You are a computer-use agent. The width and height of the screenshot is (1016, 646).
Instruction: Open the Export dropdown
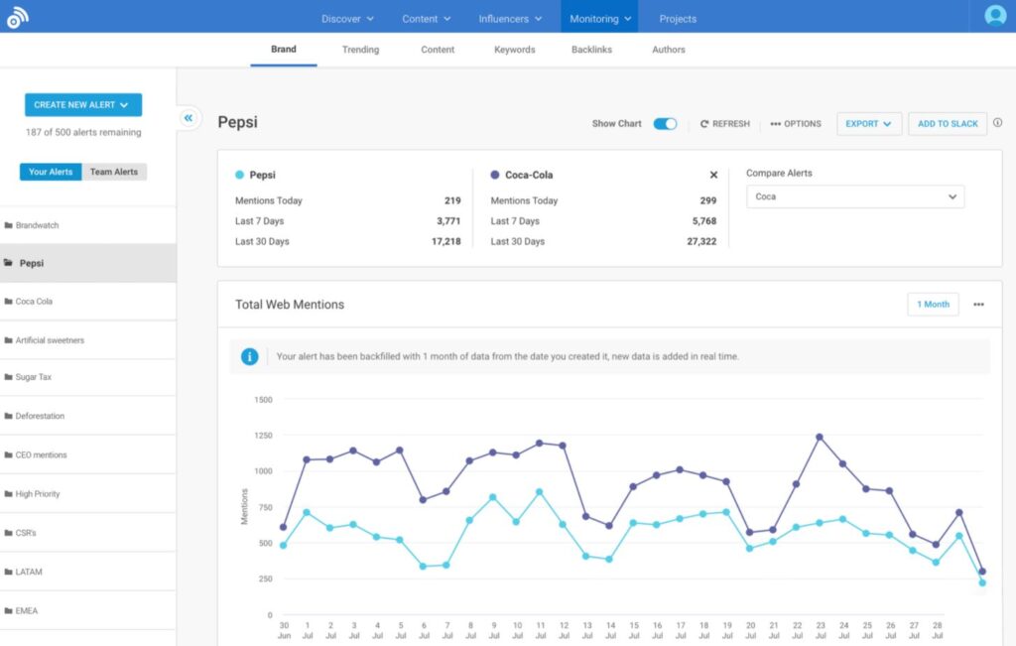(869, 123)
